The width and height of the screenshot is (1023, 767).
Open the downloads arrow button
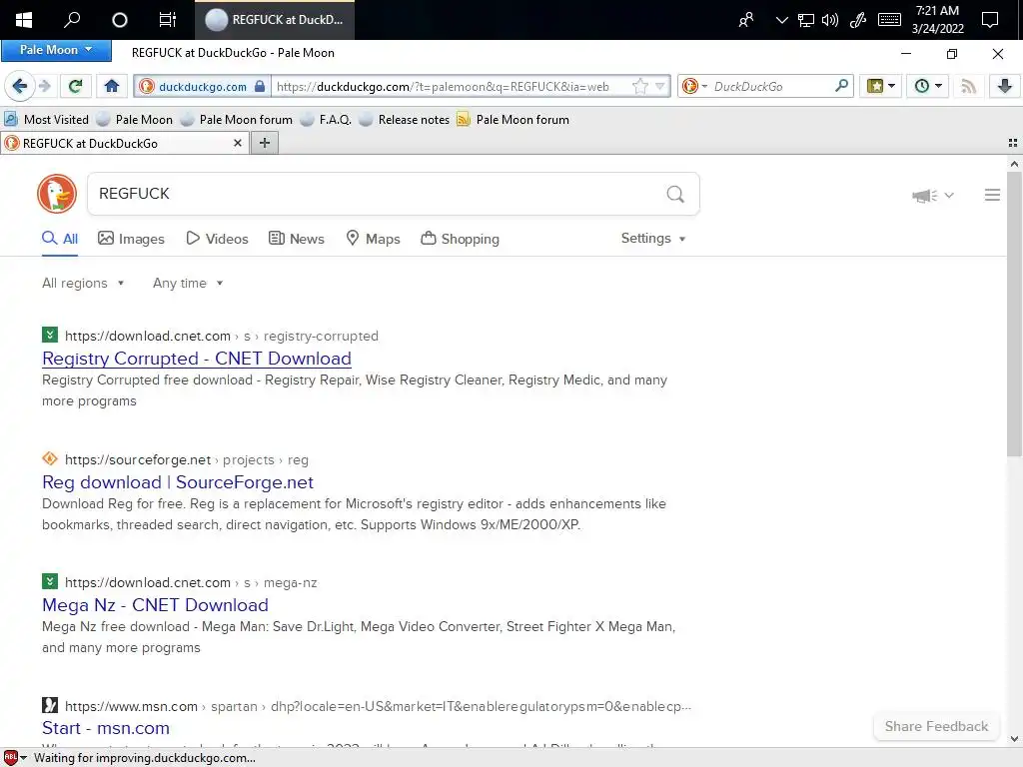point(1005,86)
